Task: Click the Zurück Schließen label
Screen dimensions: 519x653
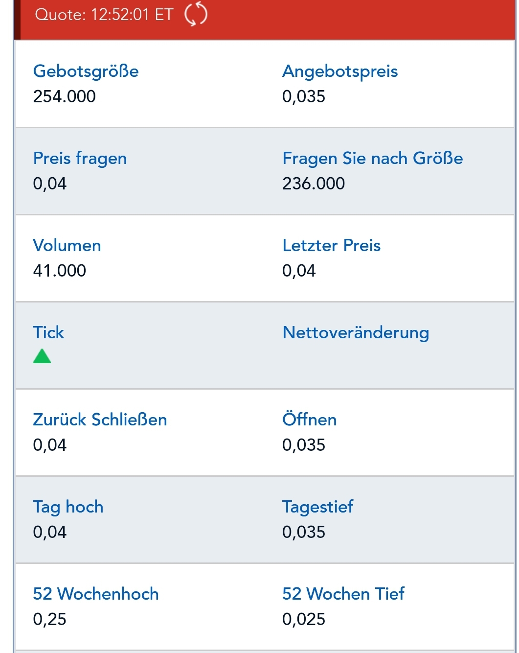Action: click(x=100, y=420)
